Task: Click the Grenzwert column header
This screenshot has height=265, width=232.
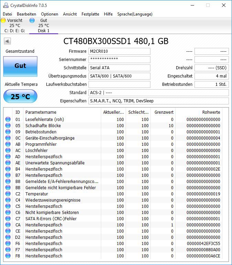Action: click(x=163, y=112)
